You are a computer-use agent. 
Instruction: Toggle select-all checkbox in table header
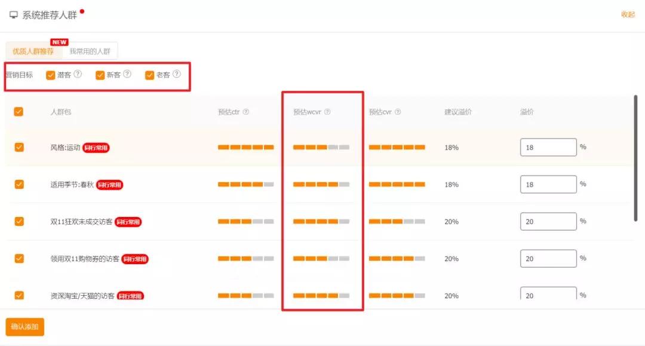(19, 112)
